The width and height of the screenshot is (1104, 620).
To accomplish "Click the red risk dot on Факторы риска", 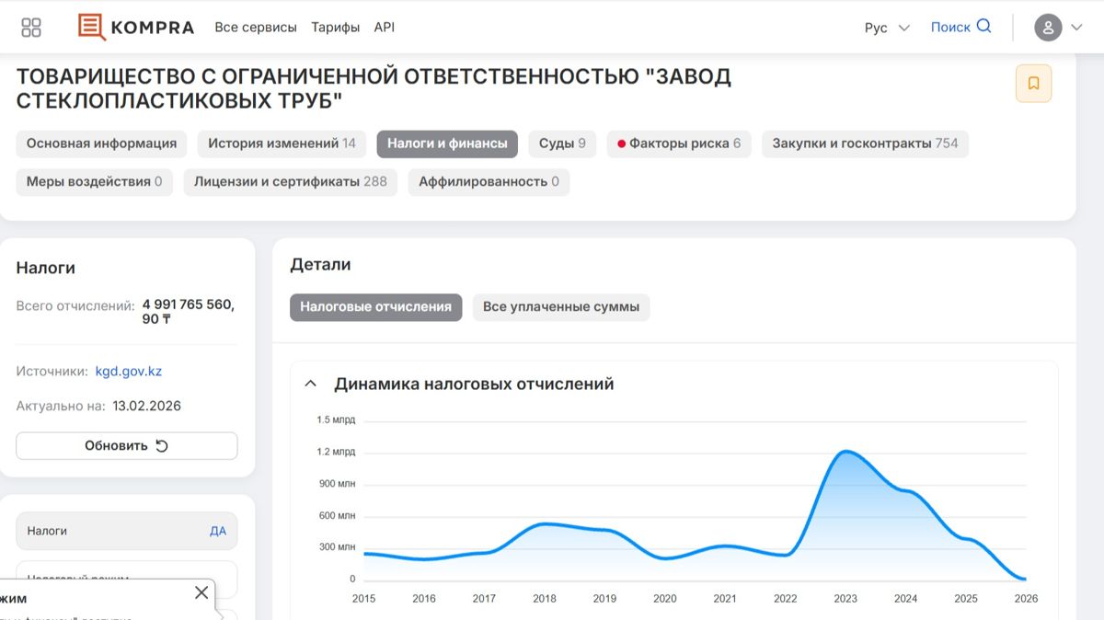I will point(621,144).
